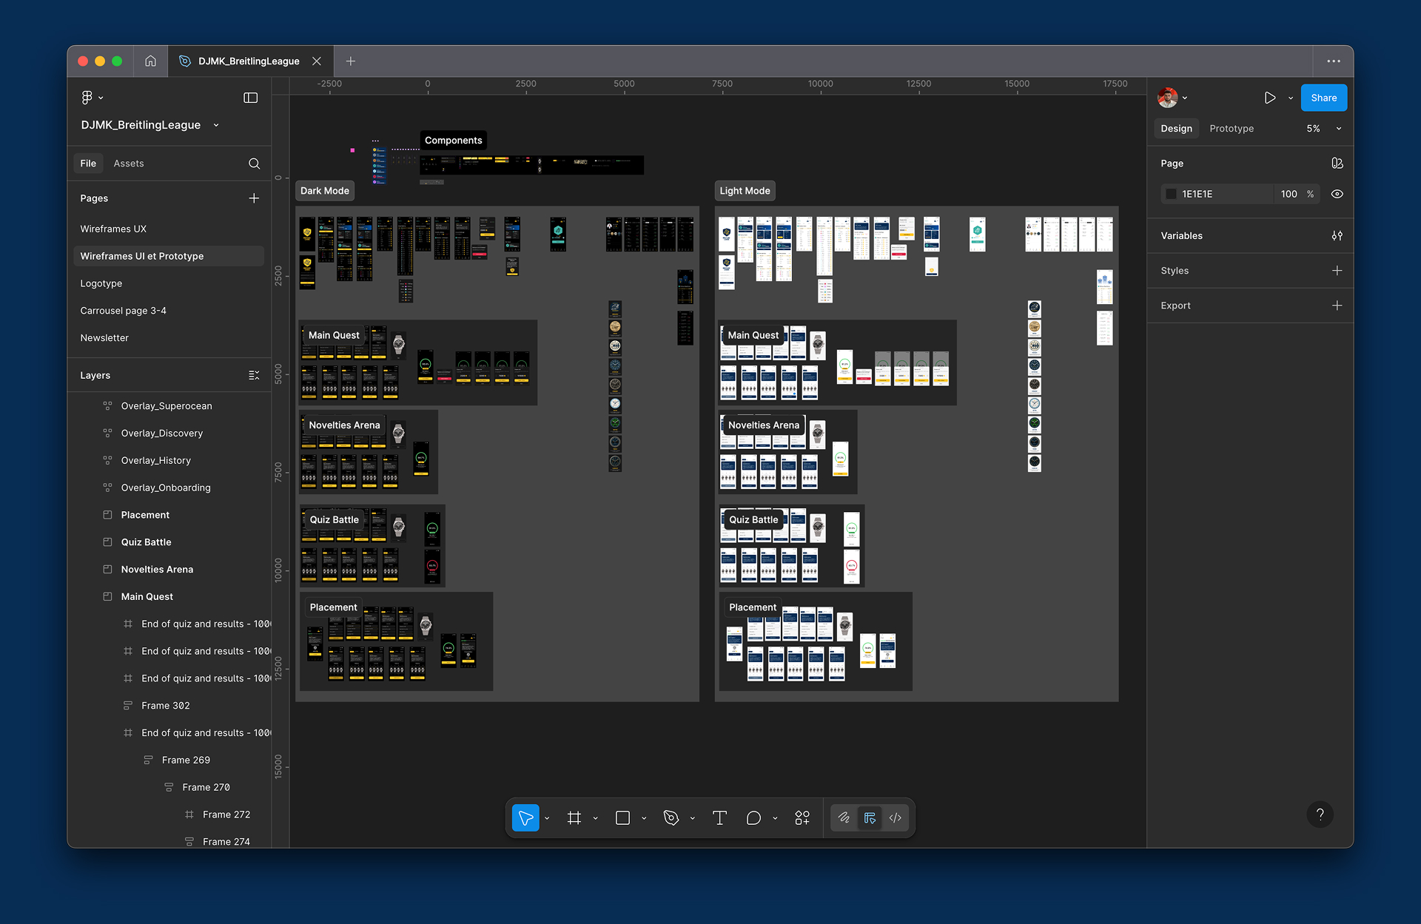Switch to the Prototype tab

click(x=1231, y=129)
